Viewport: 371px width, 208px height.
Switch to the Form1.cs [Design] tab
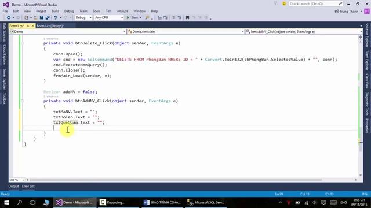pyautogui.click(x=50, y=25)
